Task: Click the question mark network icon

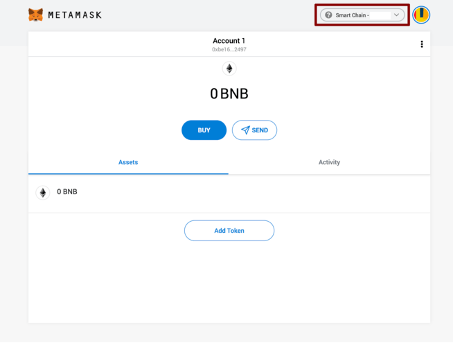Action: (x=328, y=15)
